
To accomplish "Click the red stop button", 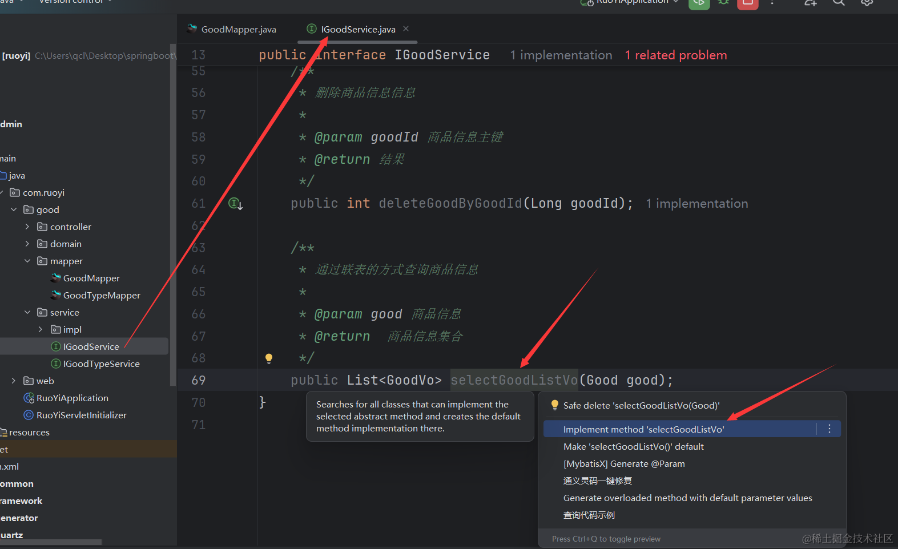I will [747, 3].
